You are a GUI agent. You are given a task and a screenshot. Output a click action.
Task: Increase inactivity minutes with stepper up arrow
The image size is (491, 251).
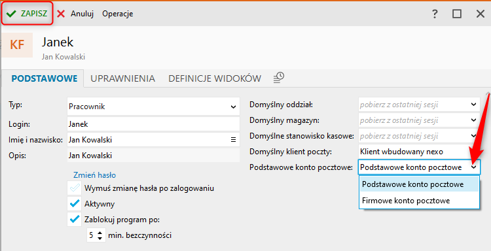[100, 232]
